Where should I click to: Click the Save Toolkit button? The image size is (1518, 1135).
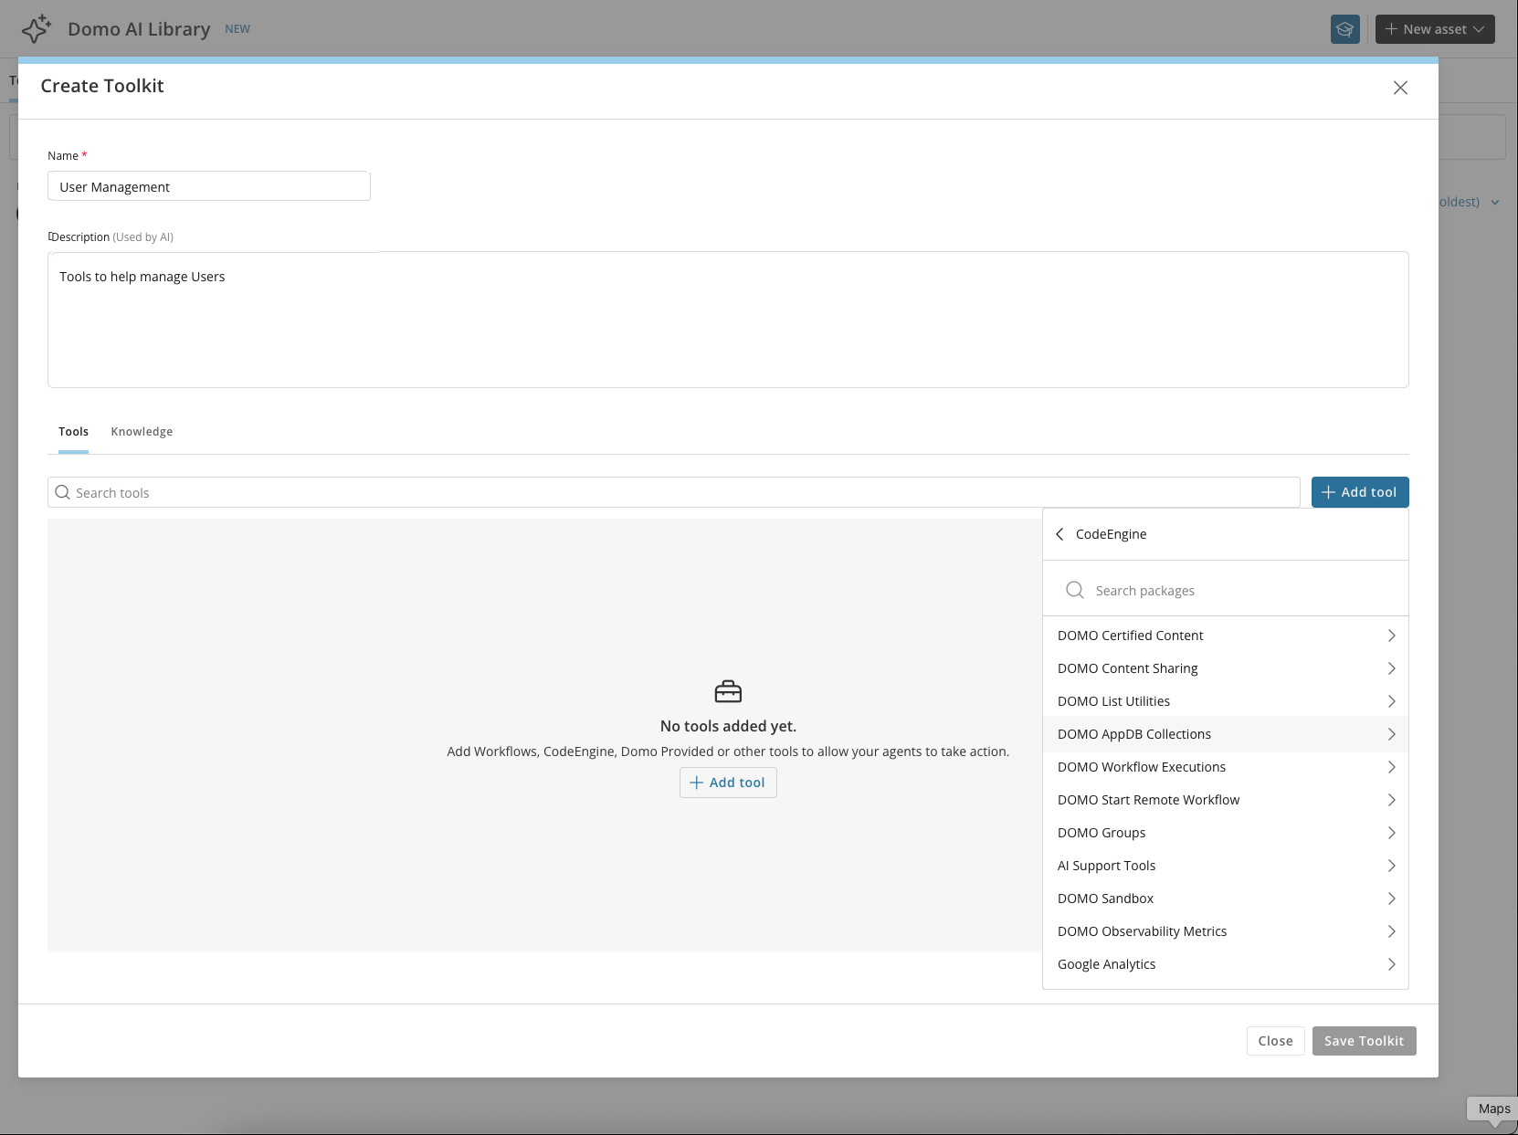pyautogui.click(x=1364, y=1041)
